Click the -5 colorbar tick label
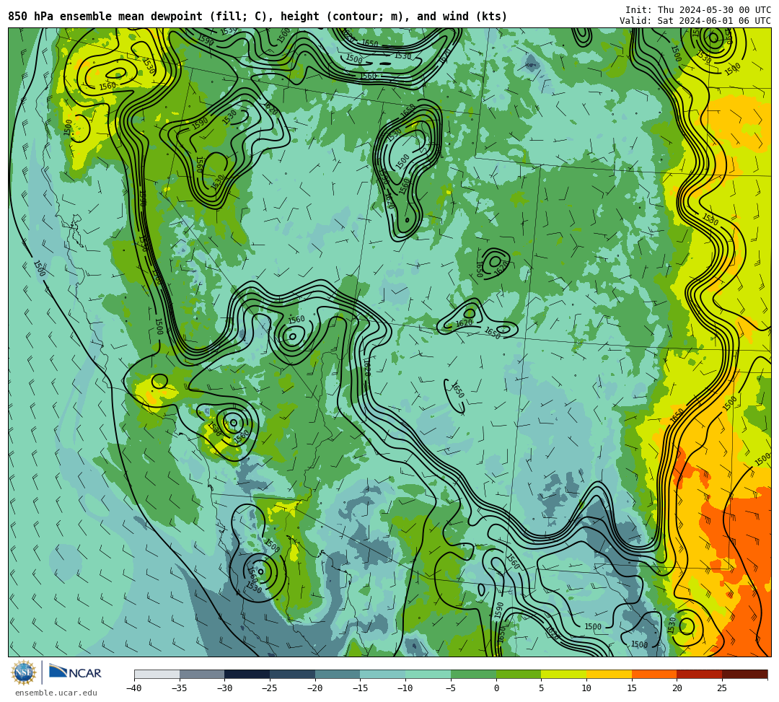The image size is (779, 702). click(x=451, y=688)
